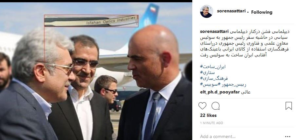
Task: Open sorenasattari profile picture avatar
Action: (207, 11)
